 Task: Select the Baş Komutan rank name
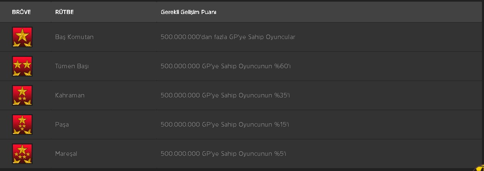(74, 37)
